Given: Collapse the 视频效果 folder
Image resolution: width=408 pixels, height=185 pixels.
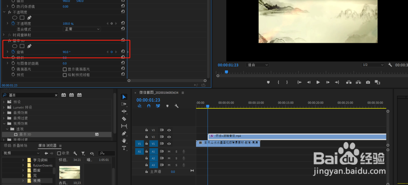Looking at the screenshot, I should [4, 124].
